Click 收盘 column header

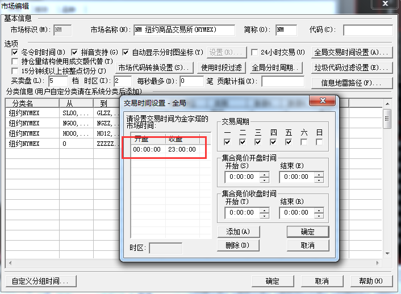[x=182, y=139]
